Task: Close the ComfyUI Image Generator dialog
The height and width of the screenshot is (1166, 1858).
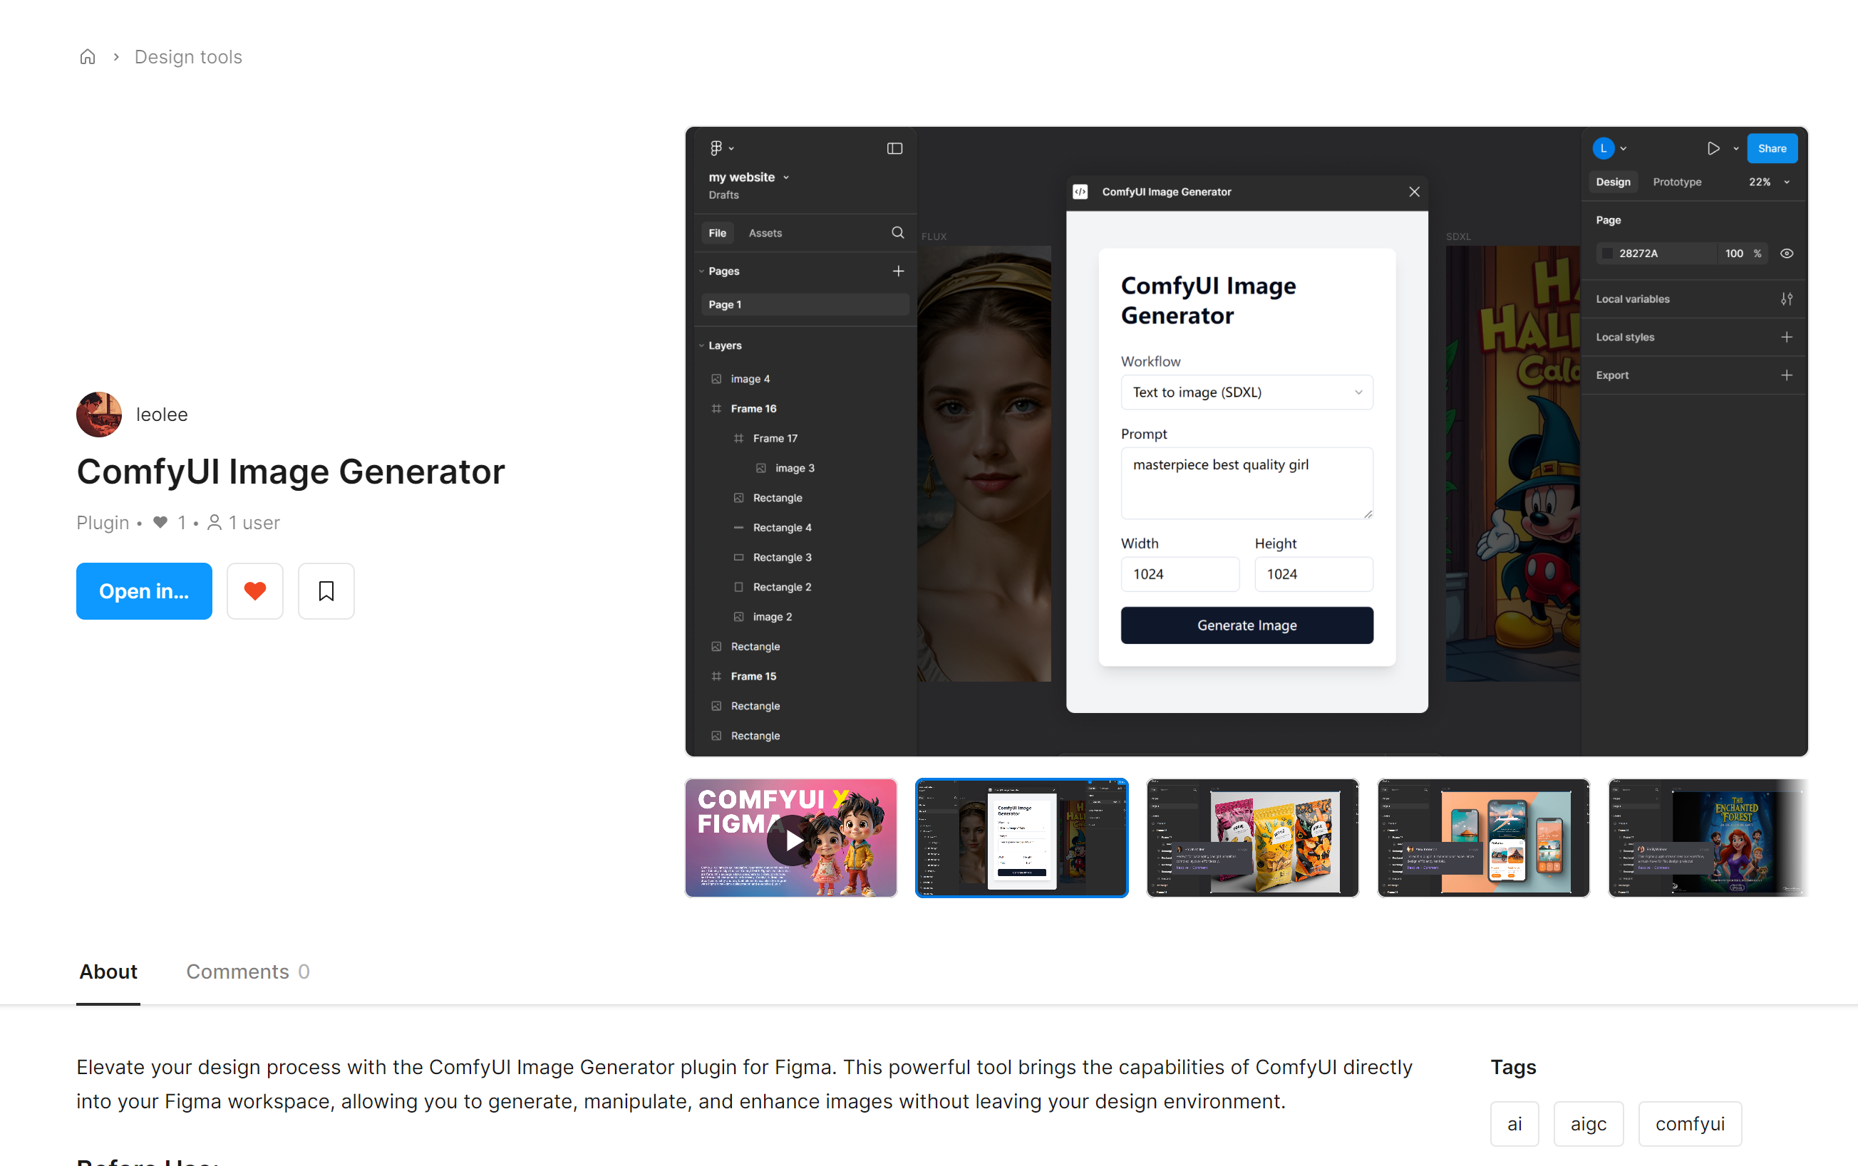Action: click(x=1414, y=192)
